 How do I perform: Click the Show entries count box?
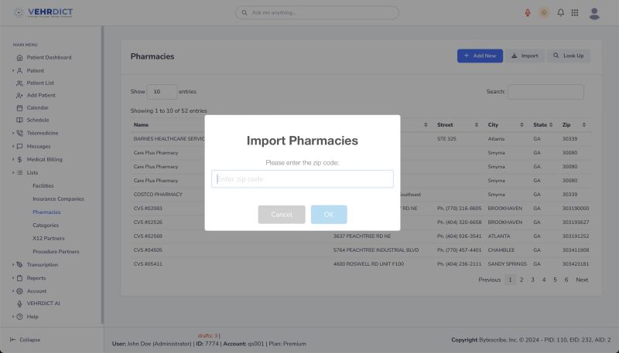tap(162, 92)
